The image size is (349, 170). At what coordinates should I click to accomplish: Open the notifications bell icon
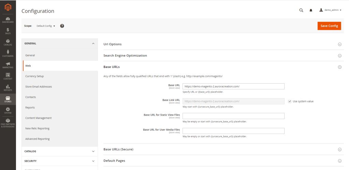[311, 10]
